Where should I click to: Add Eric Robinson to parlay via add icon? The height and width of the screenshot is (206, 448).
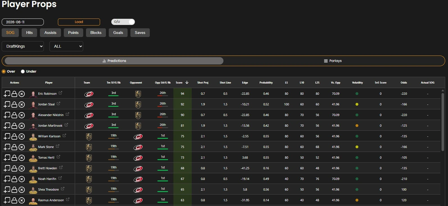[x=7, y=94]
